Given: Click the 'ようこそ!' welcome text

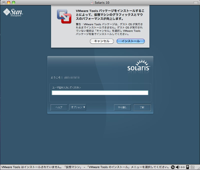Looking at the screenshot, I should [57, 78].
